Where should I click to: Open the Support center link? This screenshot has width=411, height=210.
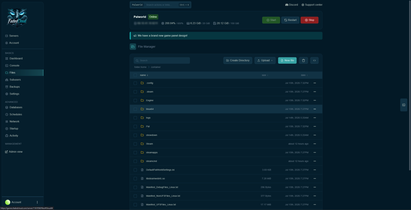click(312, 5)
